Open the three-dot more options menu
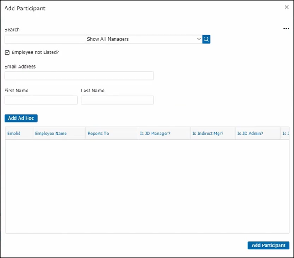The height and width of the screenshot is (258, 294). (286, 29)
